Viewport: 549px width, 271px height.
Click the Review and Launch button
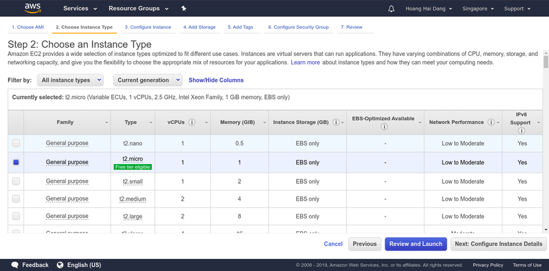pyautogui.click(x=415, y=244)
